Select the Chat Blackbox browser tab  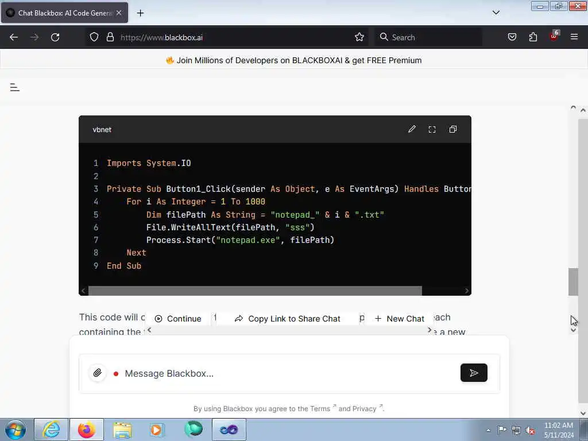coord(64,13)
